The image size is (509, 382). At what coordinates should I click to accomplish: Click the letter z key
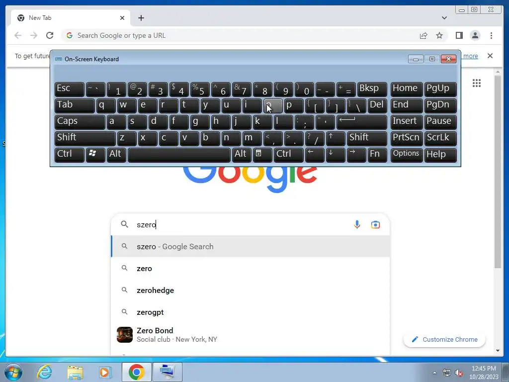[127, 138]
